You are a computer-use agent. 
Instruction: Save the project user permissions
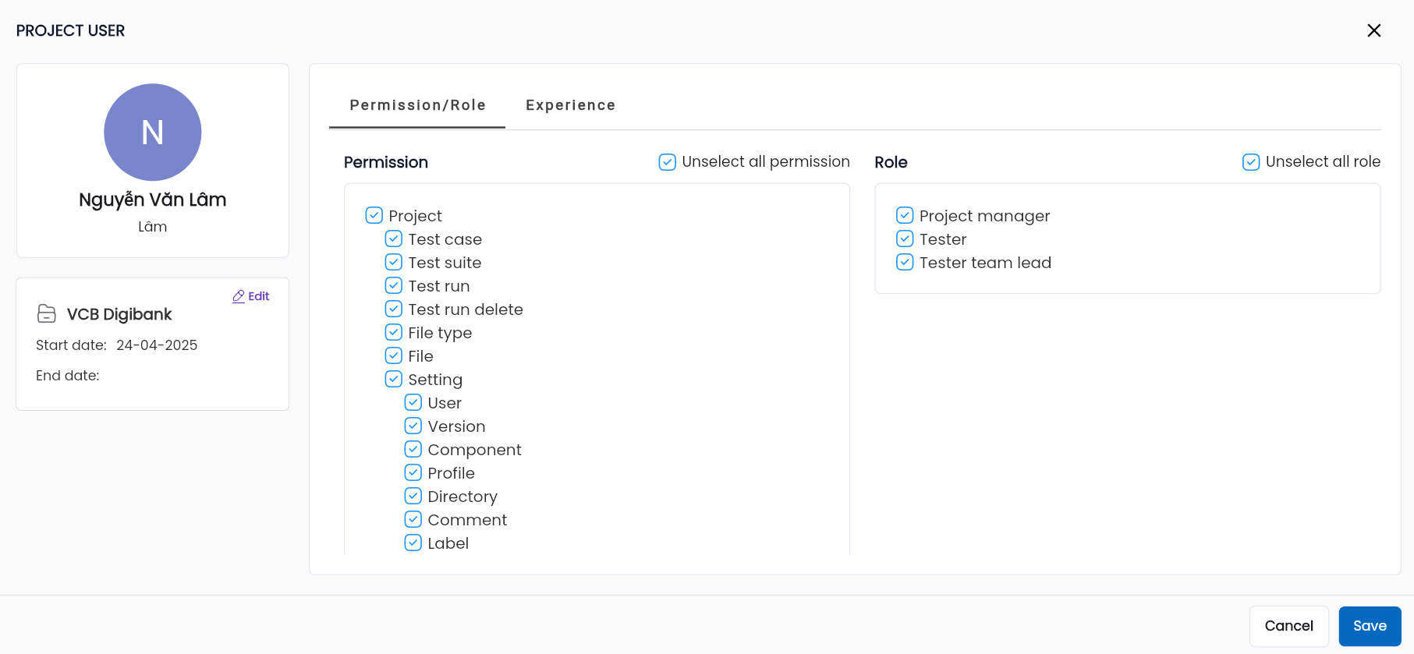click(x=1370, y=626)
